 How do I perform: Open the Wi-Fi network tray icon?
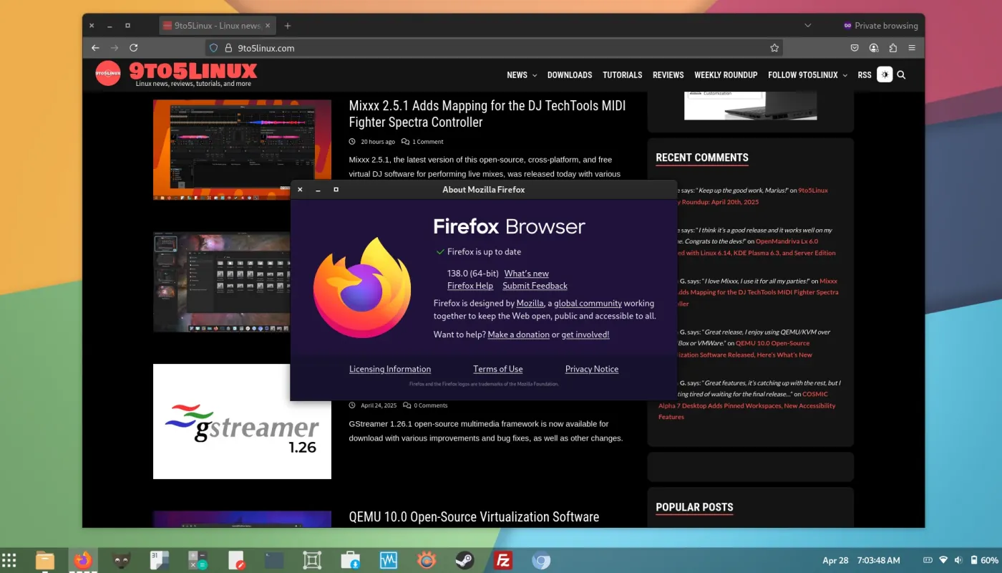[x=943, y=560]
